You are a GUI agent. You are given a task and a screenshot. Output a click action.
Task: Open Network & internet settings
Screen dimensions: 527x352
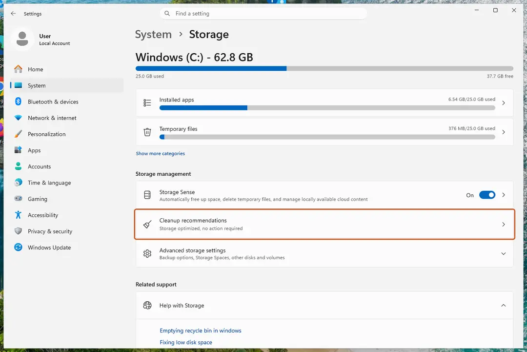point(67,118)
